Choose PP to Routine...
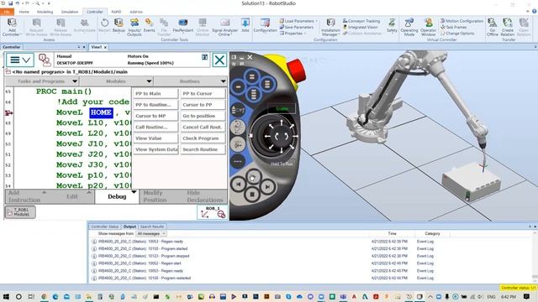 (156, 105)
